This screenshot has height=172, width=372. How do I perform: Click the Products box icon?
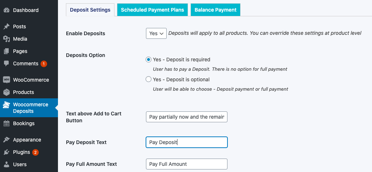[7, 92]
